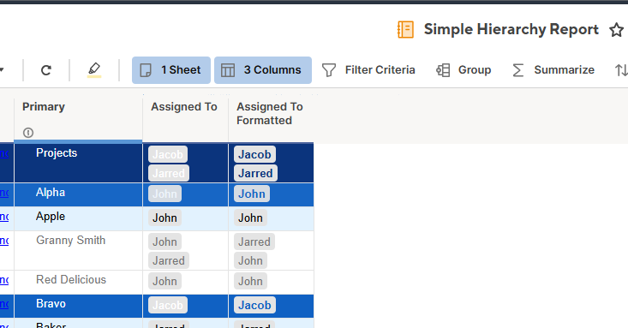The height and width of the screenshot is (328, 628).
Task: Select the highlight changes marker icon
Action: 94,70
